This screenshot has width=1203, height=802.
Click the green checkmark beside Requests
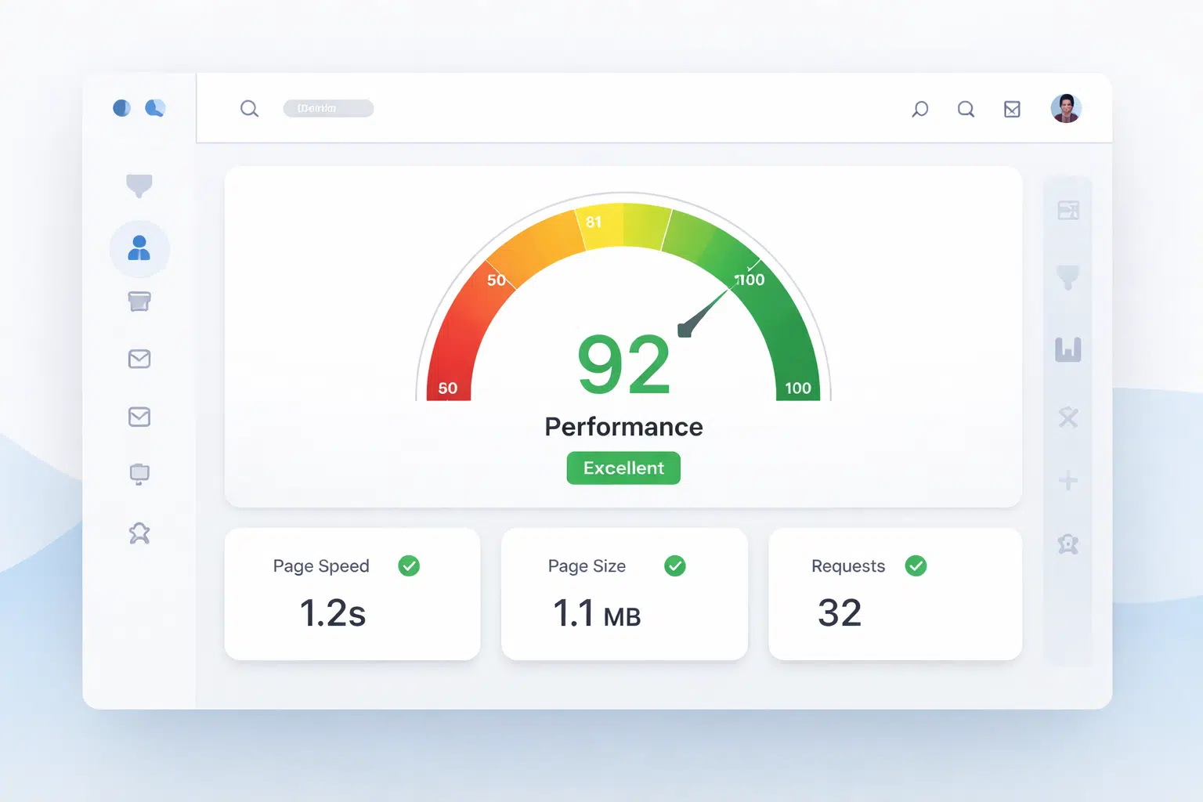click(x=916, y=565)
